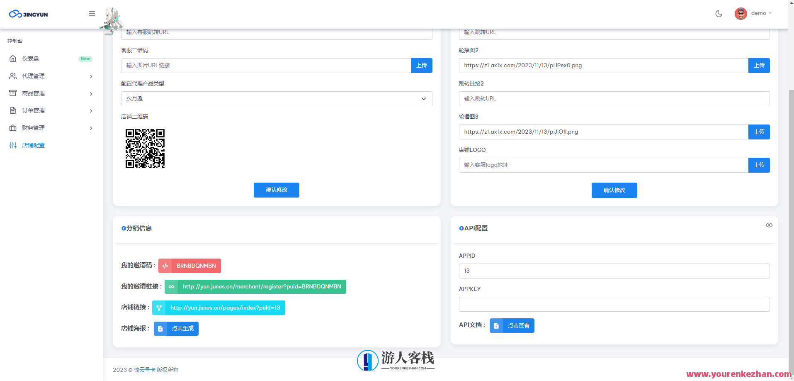Click the 财务管理 finance icon
The height and width of the screenshot is (381, 794).
12,128
